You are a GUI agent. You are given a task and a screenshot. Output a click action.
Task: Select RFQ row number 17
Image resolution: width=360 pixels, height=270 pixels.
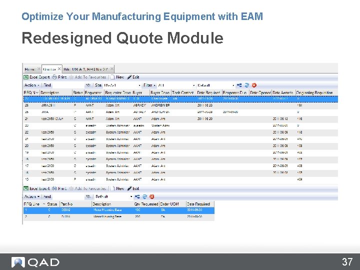click(x=180, y=166)
